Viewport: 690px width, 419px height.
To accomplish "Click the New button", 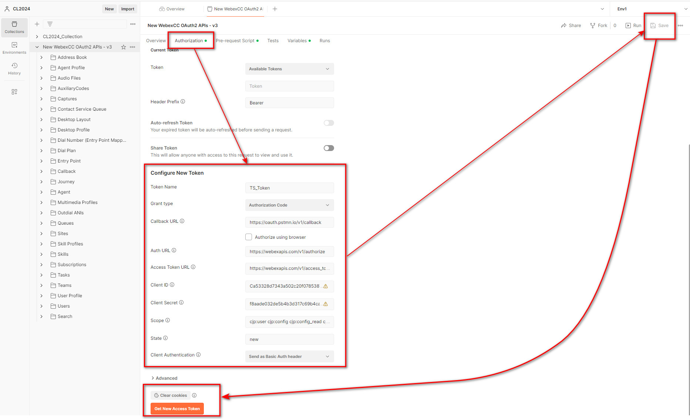I will pyautogui.click(x=109, y=9).
